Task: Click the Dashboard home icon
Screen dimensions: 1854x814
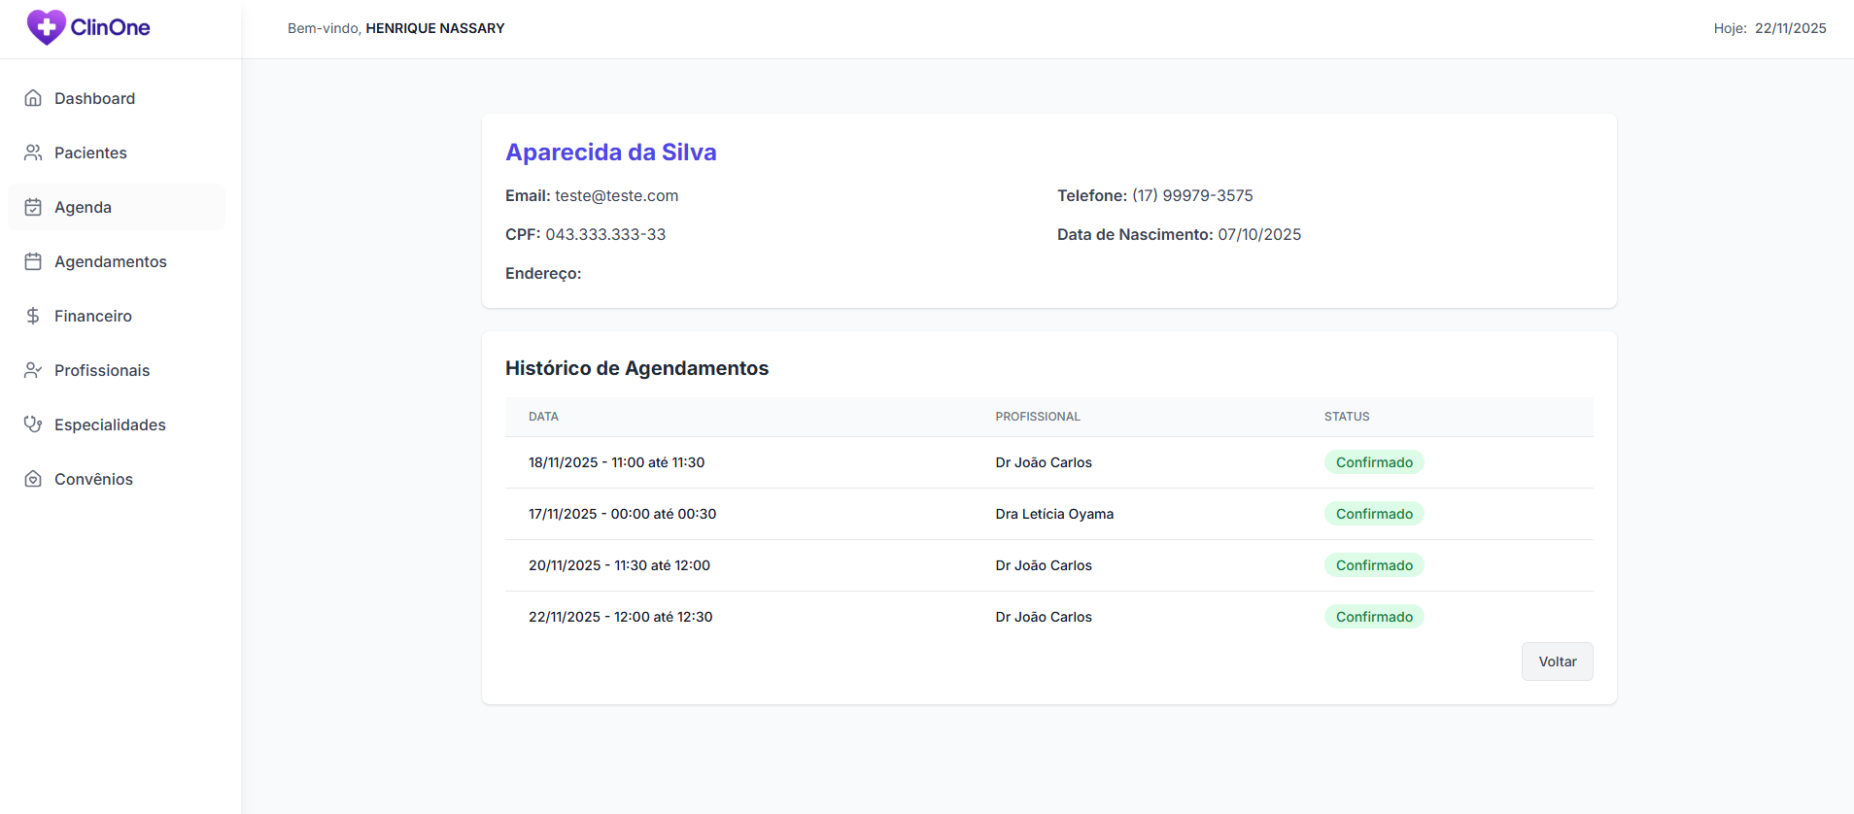Action: (33, 98)
